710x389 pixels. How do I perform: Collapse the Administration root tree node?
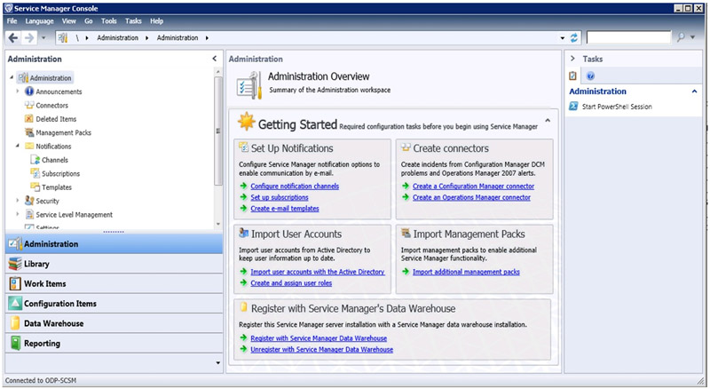[12, 77]
